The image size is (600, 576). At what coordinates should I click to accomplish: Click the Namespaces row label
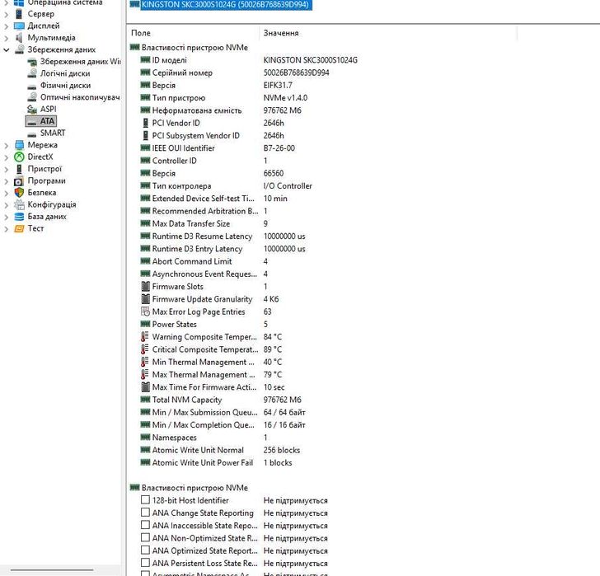point(174,438)
